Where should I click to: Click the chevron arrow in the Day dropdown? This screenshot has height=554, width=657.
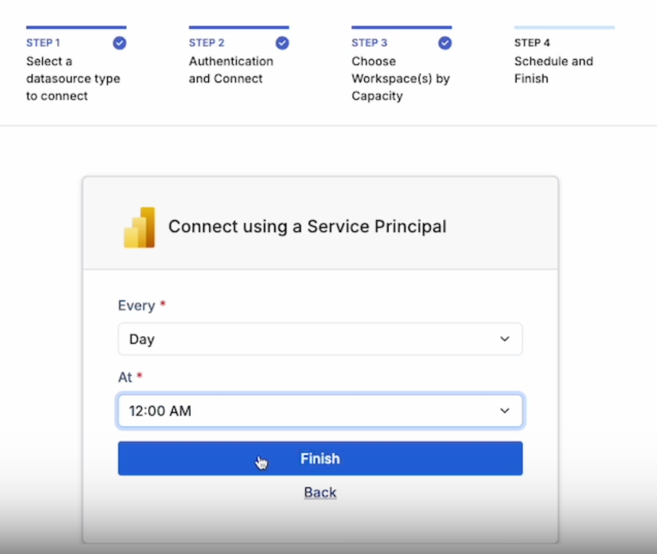504,339
